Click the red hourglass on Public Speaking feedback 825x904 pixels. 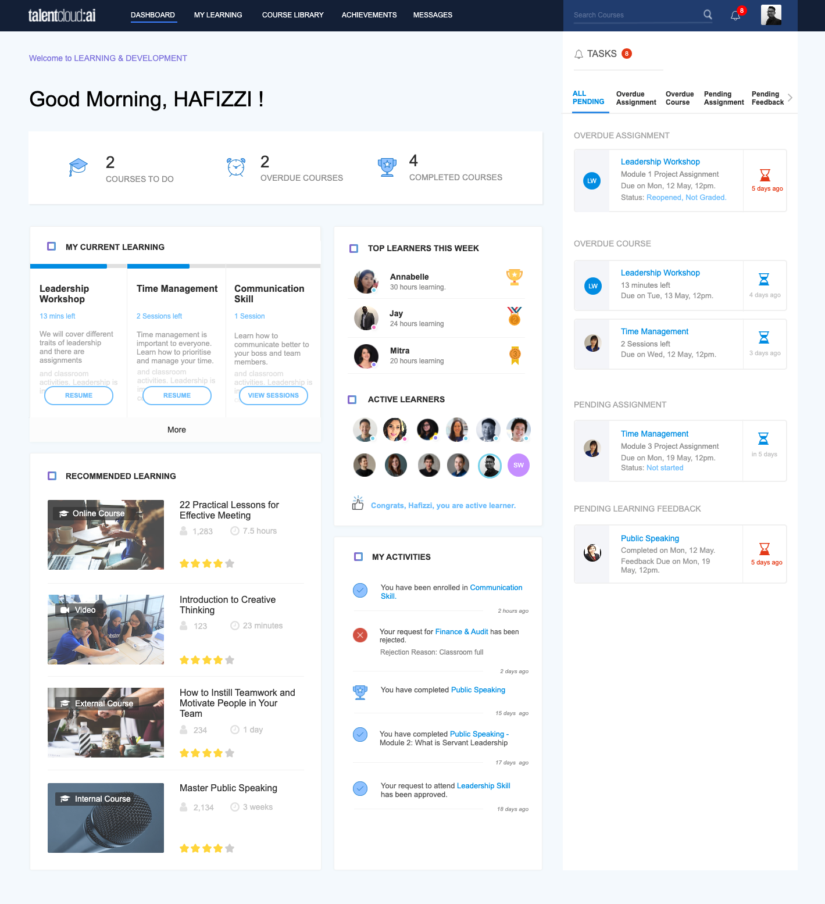coord(765,549)
